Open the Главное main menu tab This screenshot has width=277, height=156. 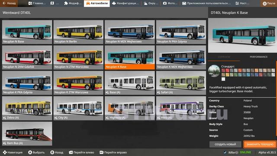(x=37, y=3)
